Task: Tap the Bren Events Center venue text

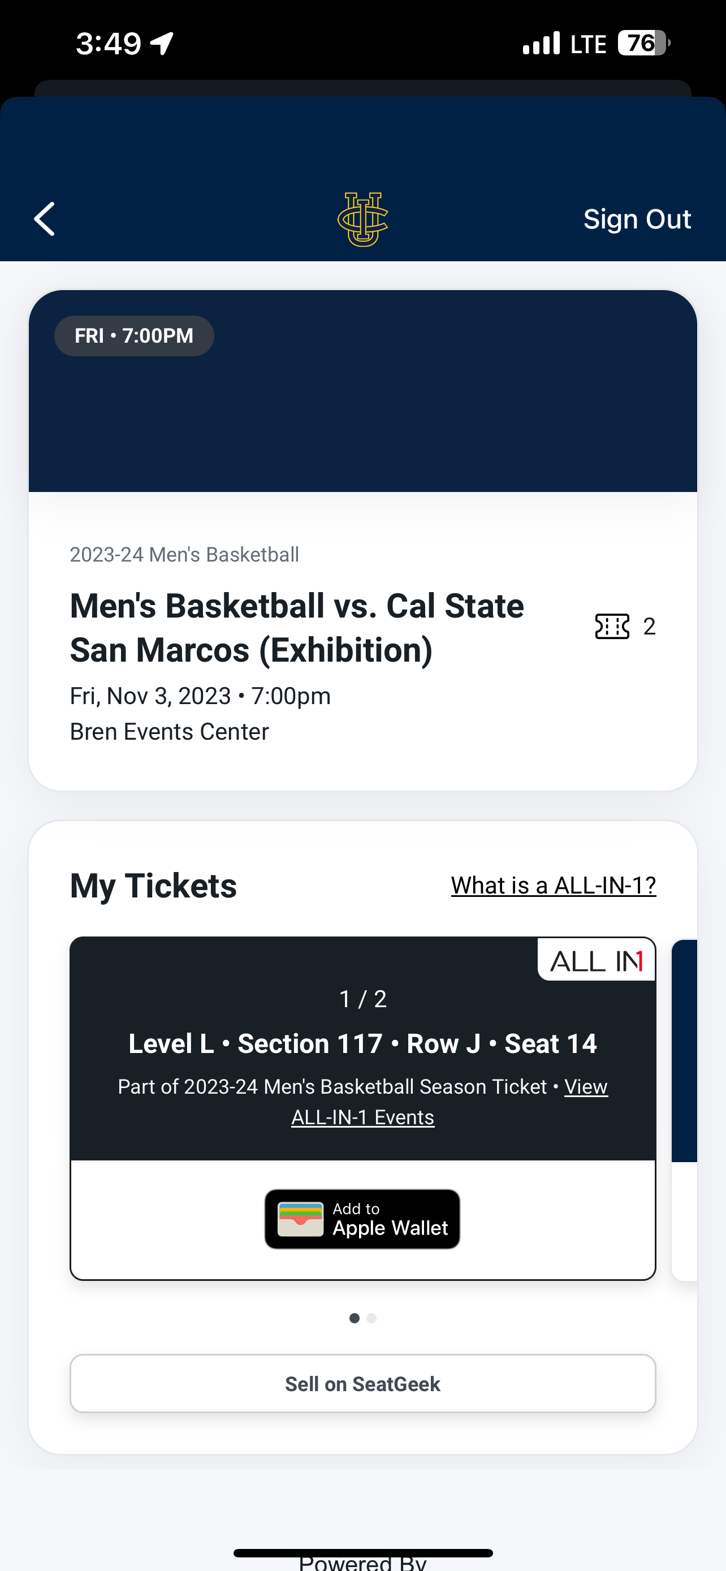Action: point(170,731)
